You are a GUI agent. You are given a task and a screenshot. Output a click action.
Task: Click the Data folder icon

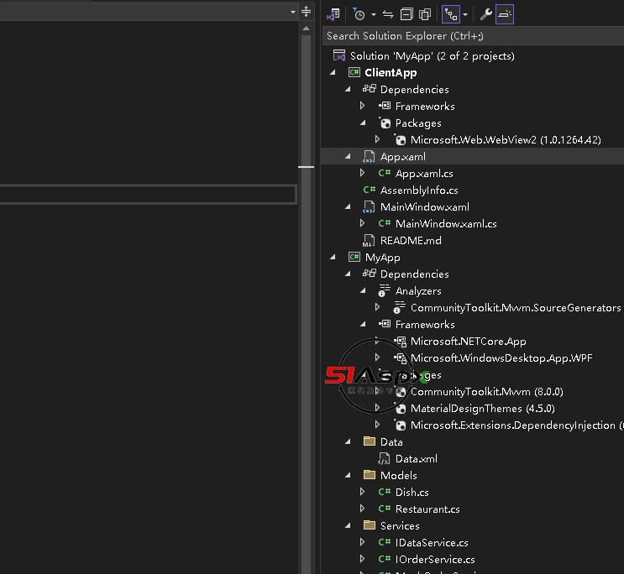(x=370, y=441)
